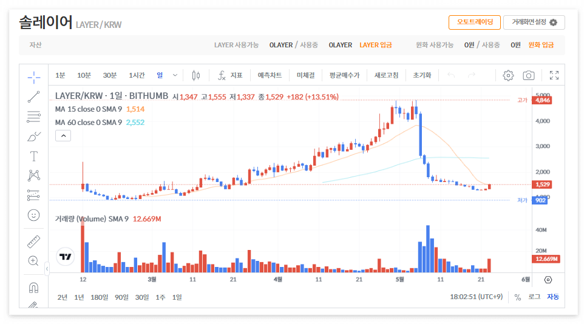This screenshot has width=587, height=324.
Task: Undo the last chart action
Action: point(451,76)
